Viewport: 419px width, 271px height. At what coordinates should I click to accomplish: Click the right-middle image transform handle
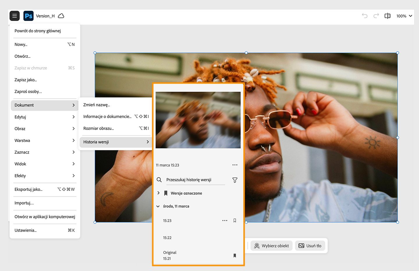click(397, 138)
